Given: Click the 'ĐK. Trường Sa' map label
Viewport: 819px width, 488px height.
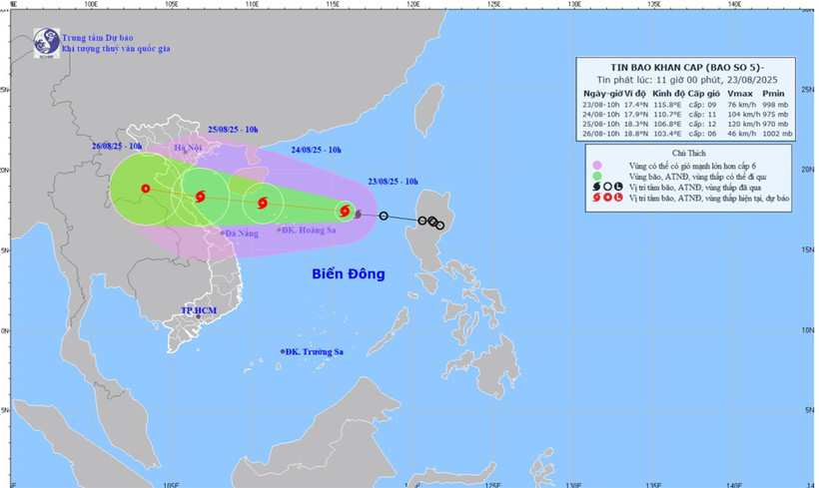Looking at the screenshot, I should point(315,351).
